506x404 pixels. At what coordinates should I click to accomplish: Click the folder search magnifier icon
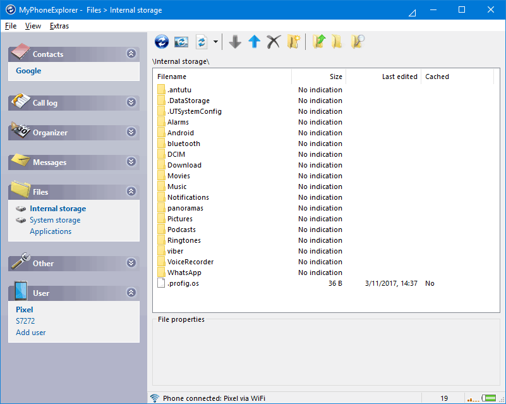(x=358, y=42)
